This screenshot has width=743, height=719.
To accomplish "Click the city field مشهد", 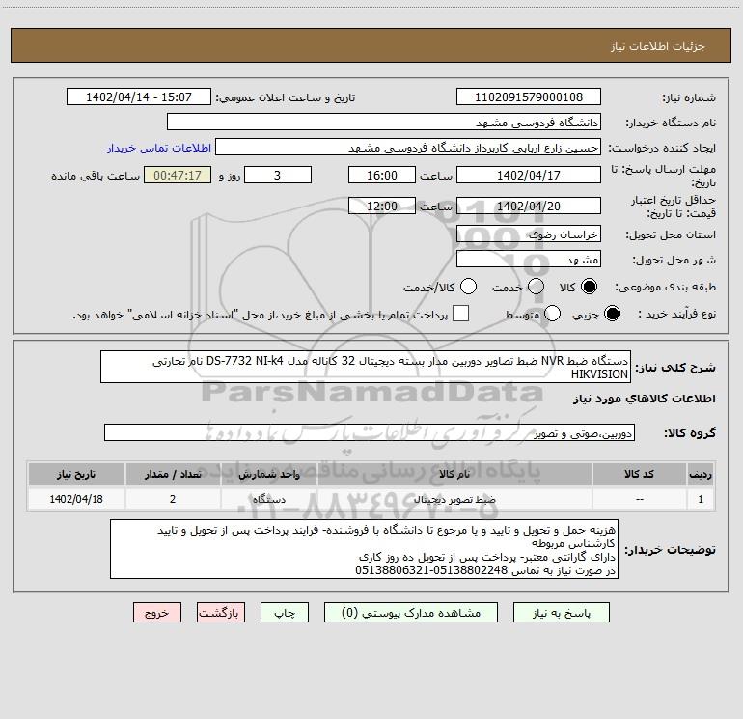I will click(x=529, y=260).
